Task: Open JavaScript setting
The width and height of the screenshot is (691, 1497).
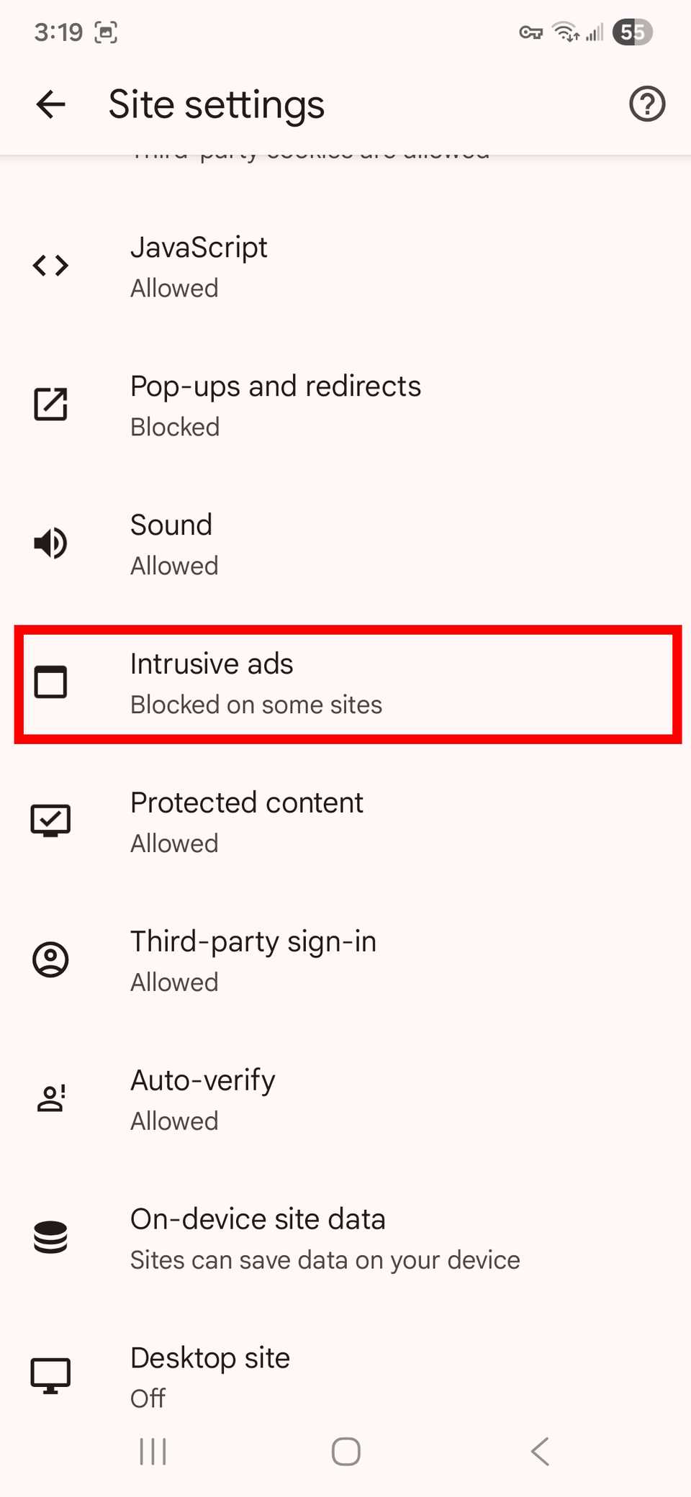Action: [345, 267]
